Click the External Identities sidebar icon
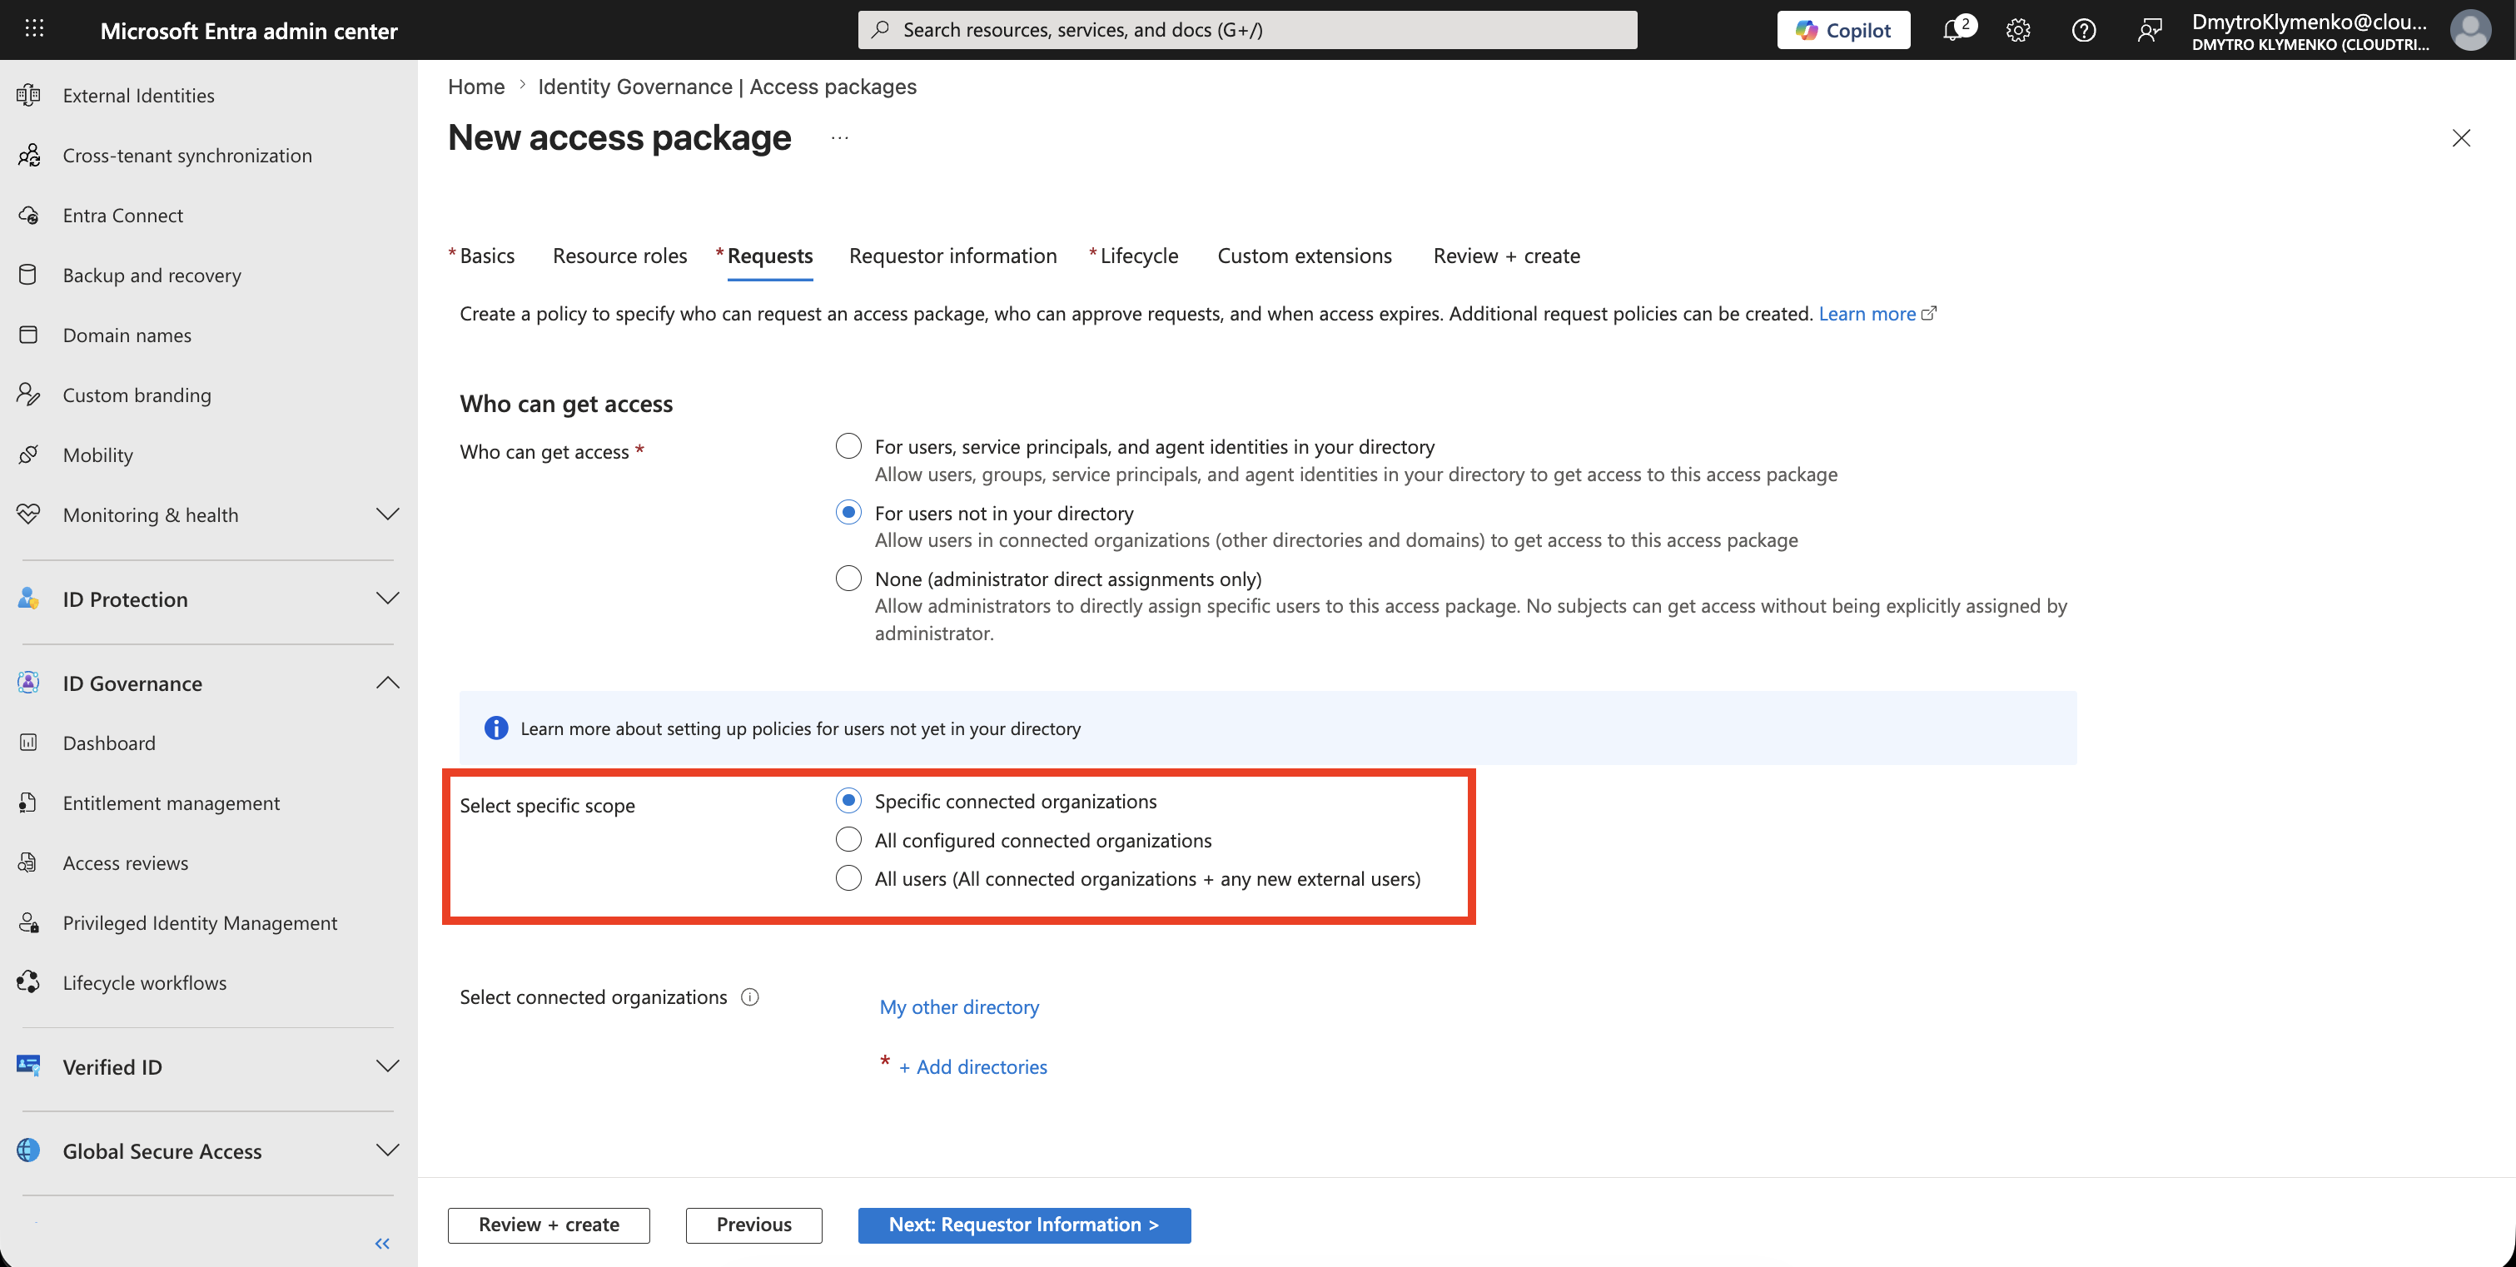The height and width of the screenshot is (1267, 2516). click(28, 95)
